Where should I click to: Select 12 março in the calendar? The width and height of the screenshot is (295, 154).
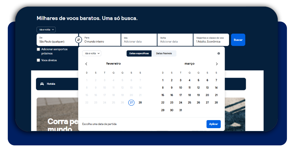[198, 88]
